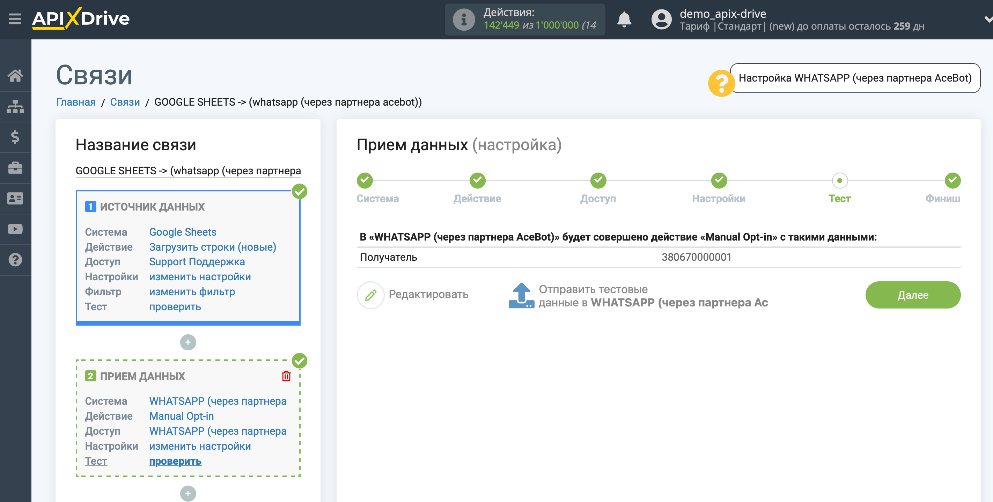The image size is (993, 502).
Task: Open the hamburger menu icon
Action: click(x=15, y=18)
